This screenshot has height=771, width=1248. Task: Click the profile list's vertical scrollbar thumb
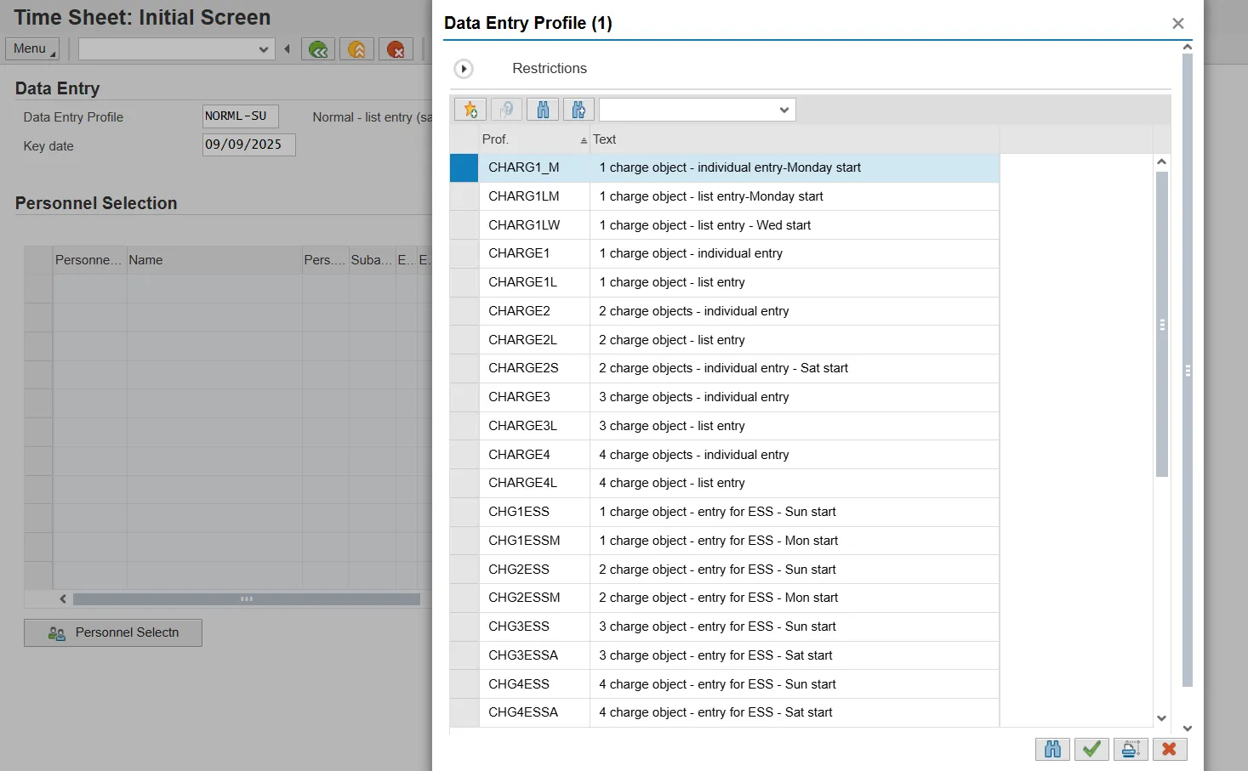(1161, 324)
